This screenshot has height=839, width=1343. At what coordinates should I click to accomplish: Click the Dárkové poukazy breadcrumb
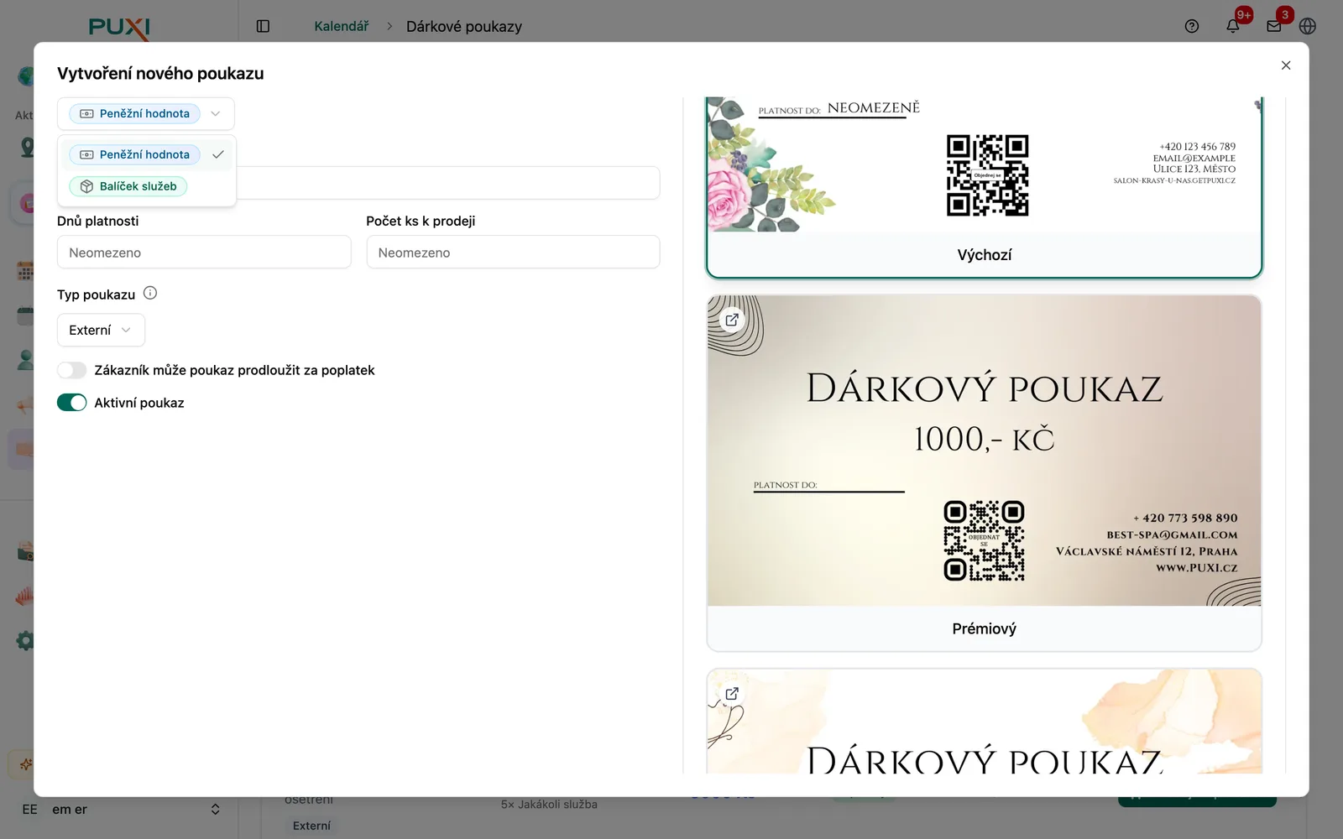click(x=464, y=26)
